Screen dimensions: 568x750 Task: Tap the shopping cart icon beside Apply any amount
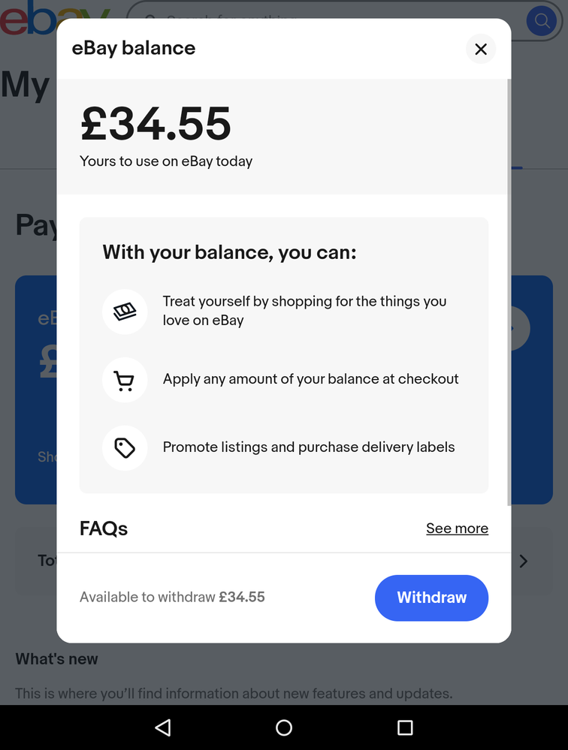[x=125, y=380]
